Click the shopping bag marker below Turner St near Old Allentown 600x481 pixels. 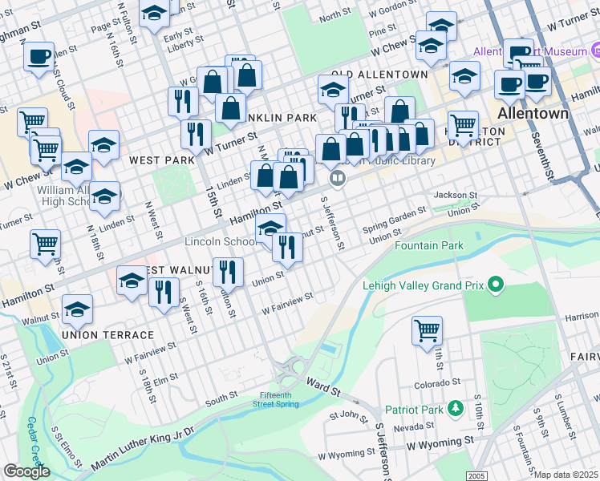pos(399,111)
